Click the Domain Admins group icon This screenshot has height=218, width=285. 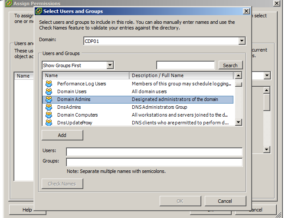[49, 99]
